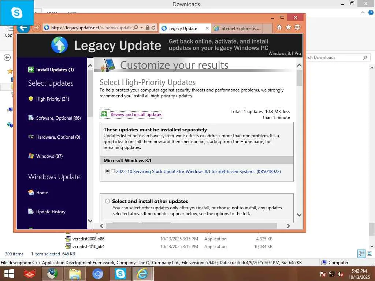Click content pane scroll-up arrow

point(299,65)
